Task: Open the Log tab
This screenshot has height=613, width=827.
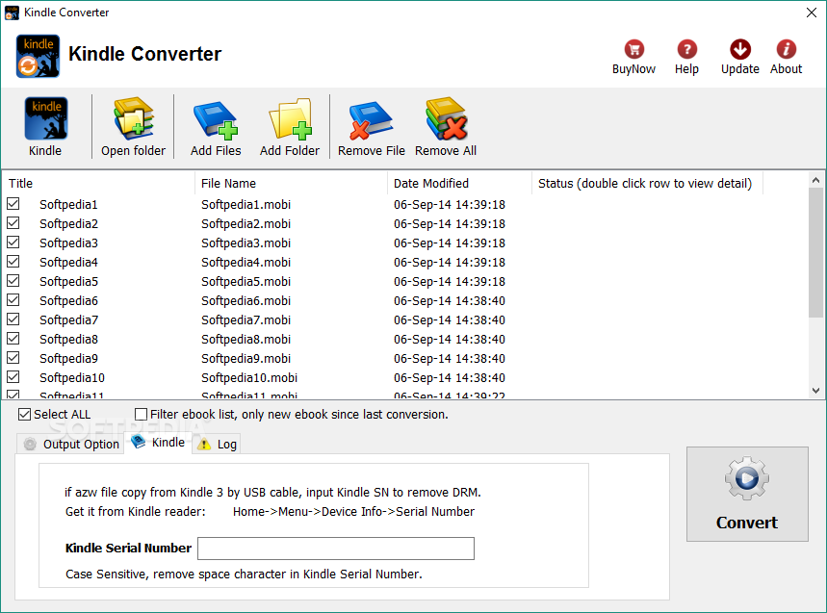Action: click(217, 444)
